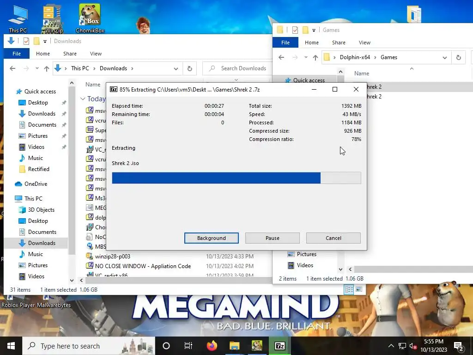Select This PC in Downloads sidebar
Viewport: 473px width, 355px height.
point(33,199)
